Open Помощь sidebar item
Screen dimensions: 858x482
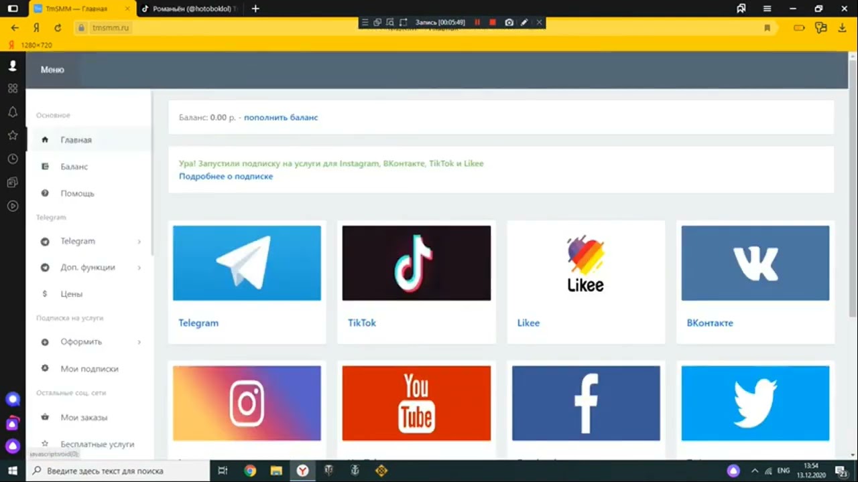[88, 193]
